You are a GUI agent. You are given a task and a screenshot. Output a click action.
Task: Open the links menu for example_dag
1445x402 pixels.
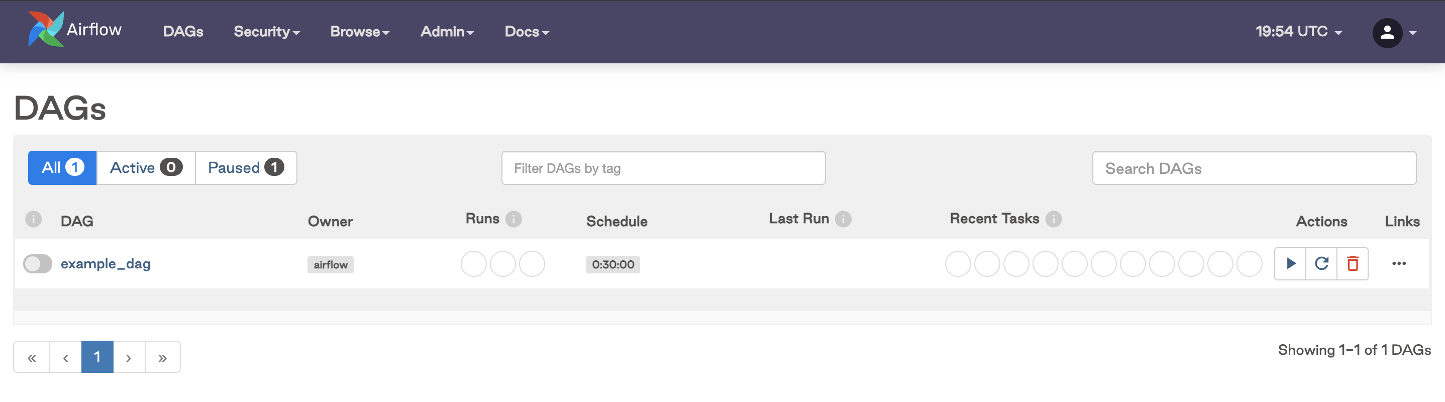click(1400, 263)
